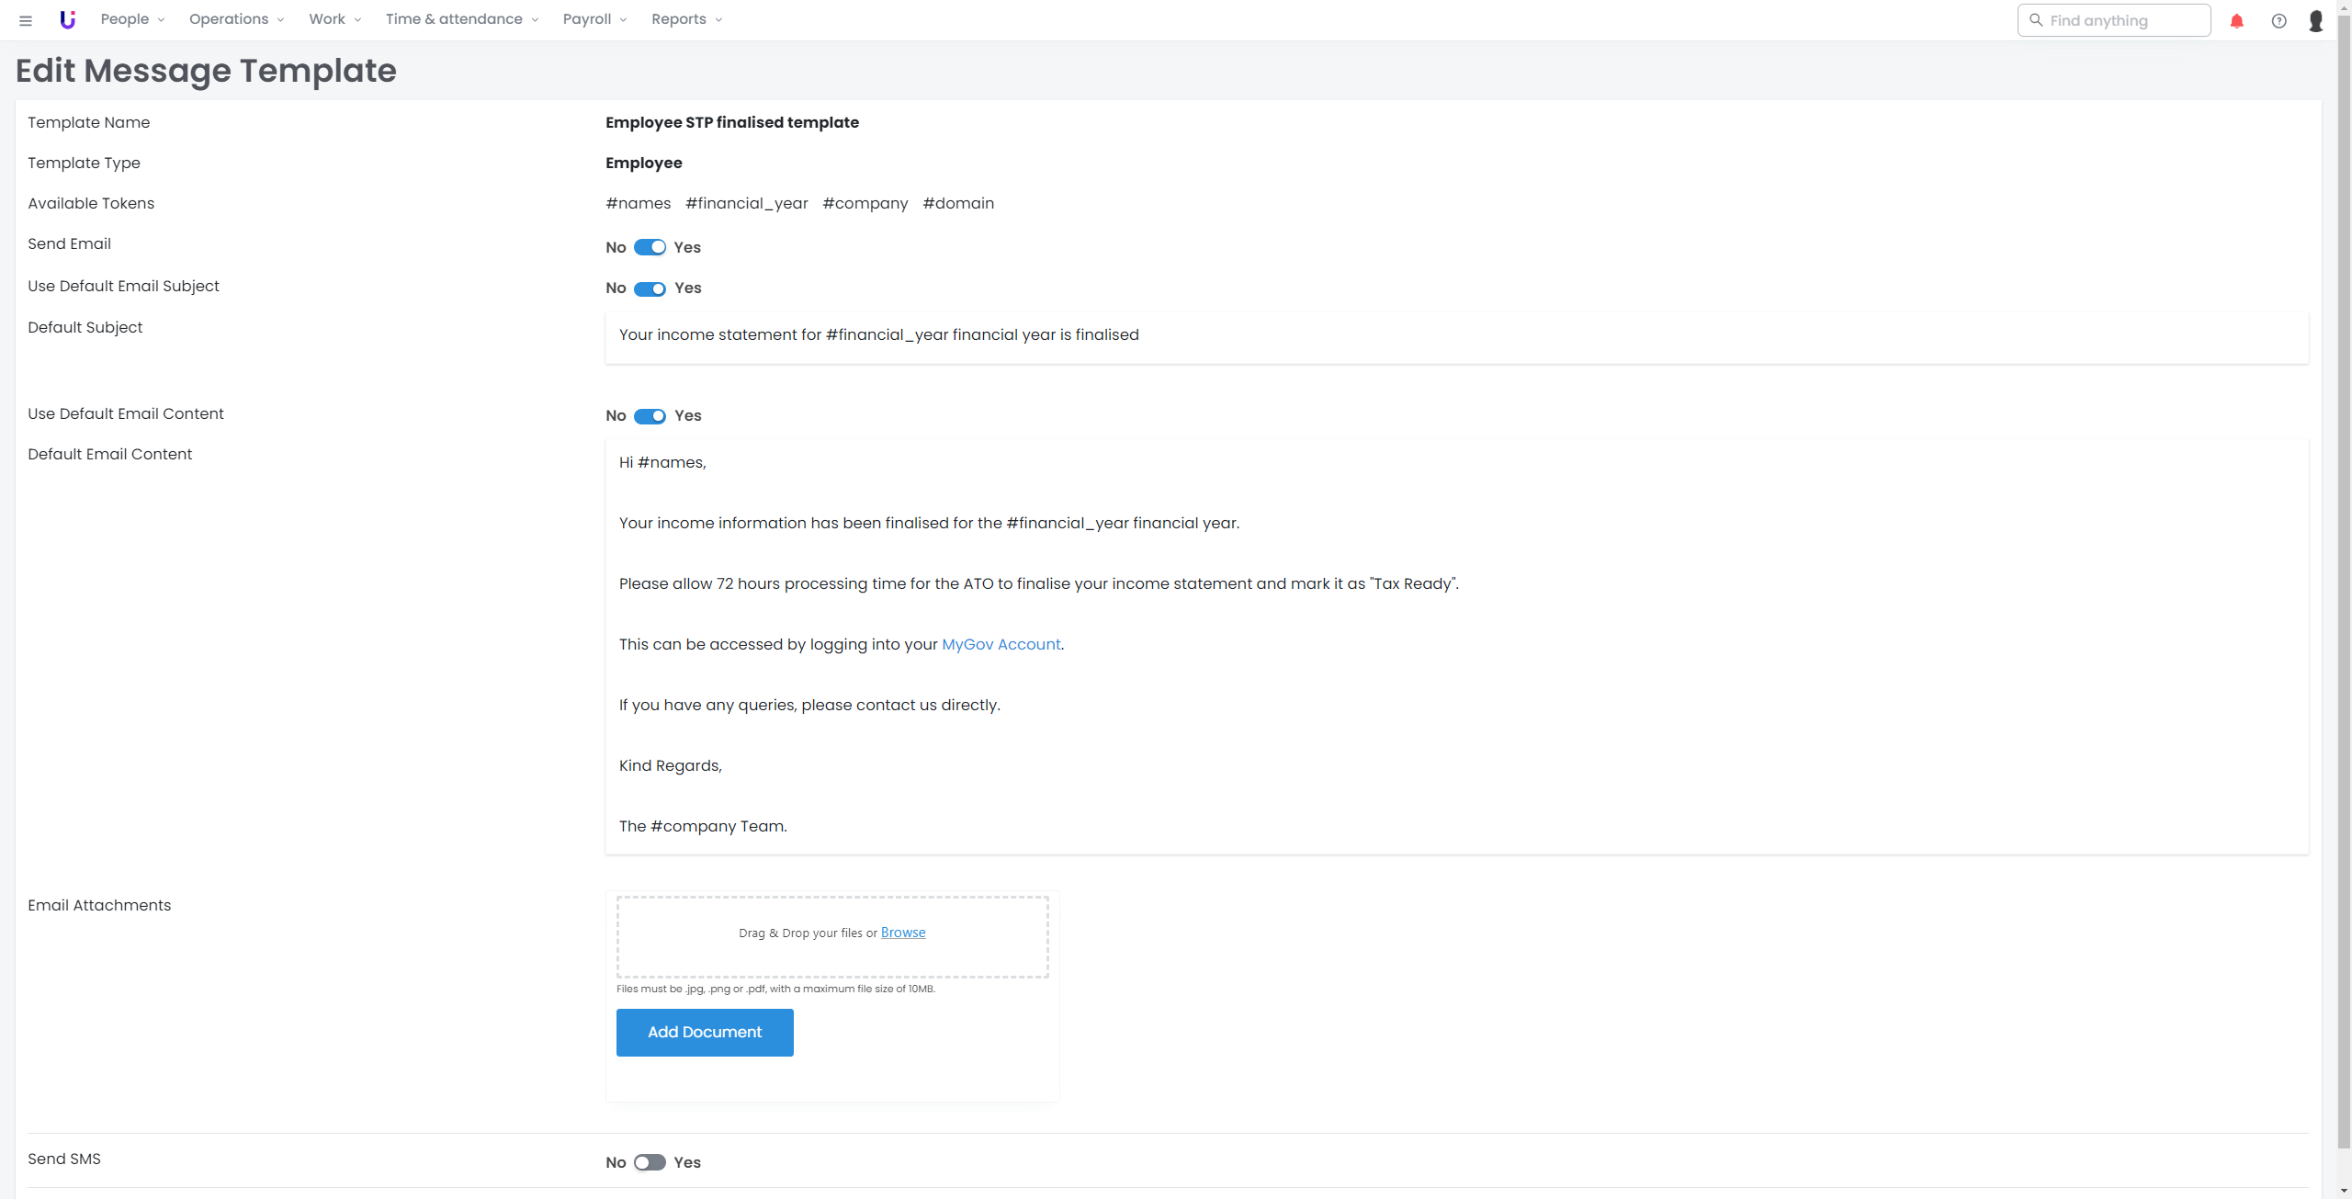Open the help question mark icon

(2278, 20)
